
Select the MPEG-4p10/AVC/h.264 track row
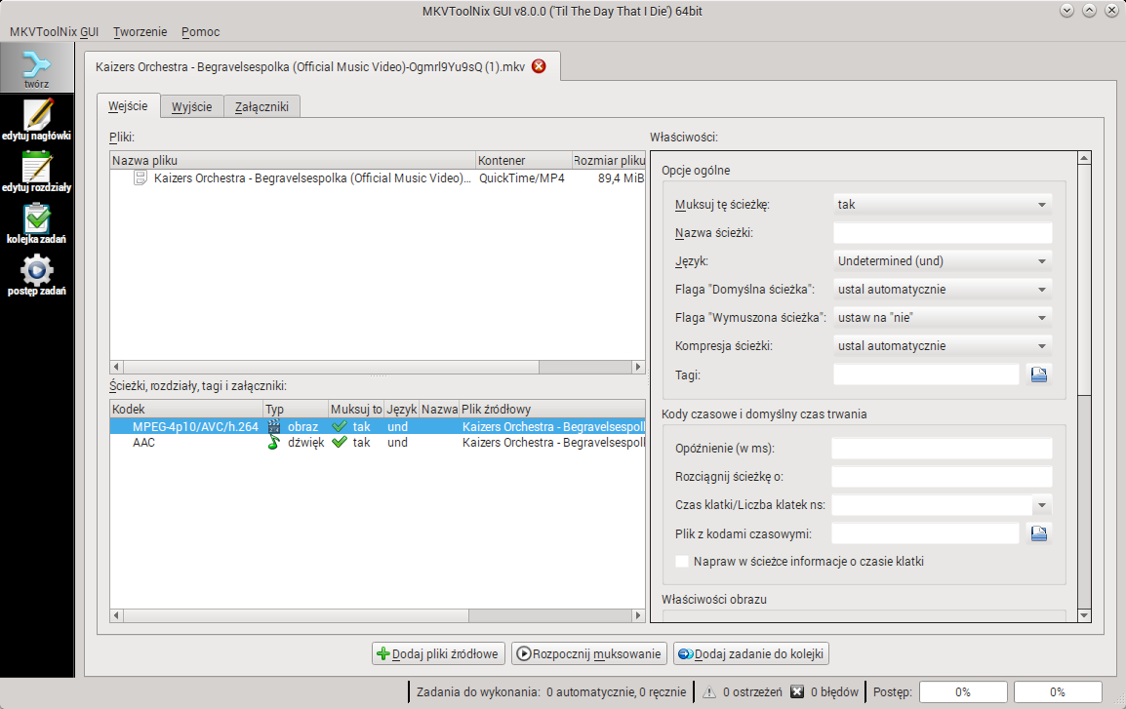[378, 426]
